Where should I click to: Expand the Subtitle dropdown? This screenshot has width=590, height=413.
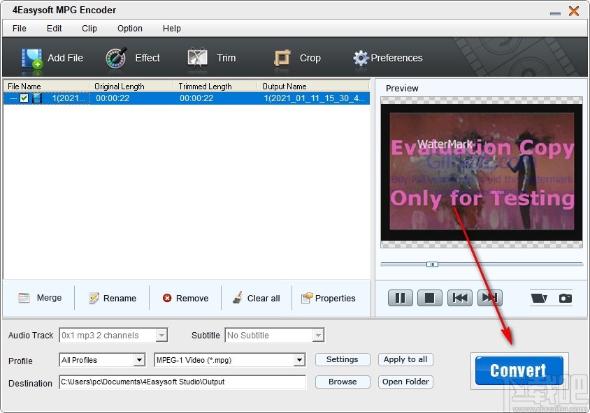pos(318,335)
